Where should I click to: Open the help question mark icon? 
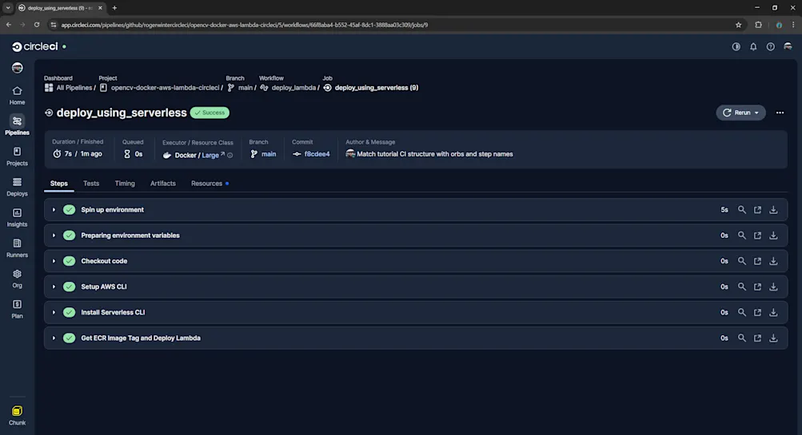click(770, 46)
